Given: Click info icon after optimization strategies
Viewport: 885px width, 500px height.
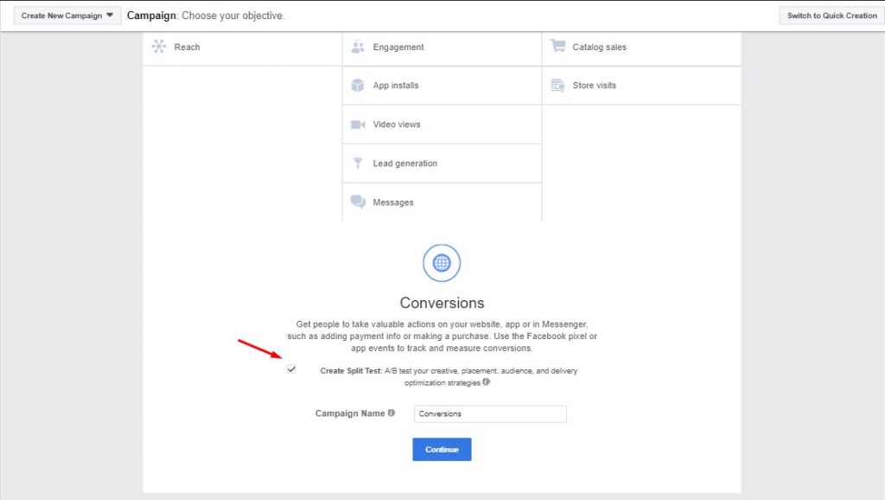Looking at the screenshot, I should (487, 382).
